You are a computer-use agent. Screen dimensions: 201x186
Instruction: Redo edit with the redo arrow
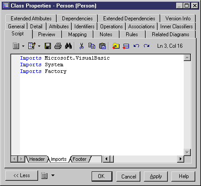147,46
